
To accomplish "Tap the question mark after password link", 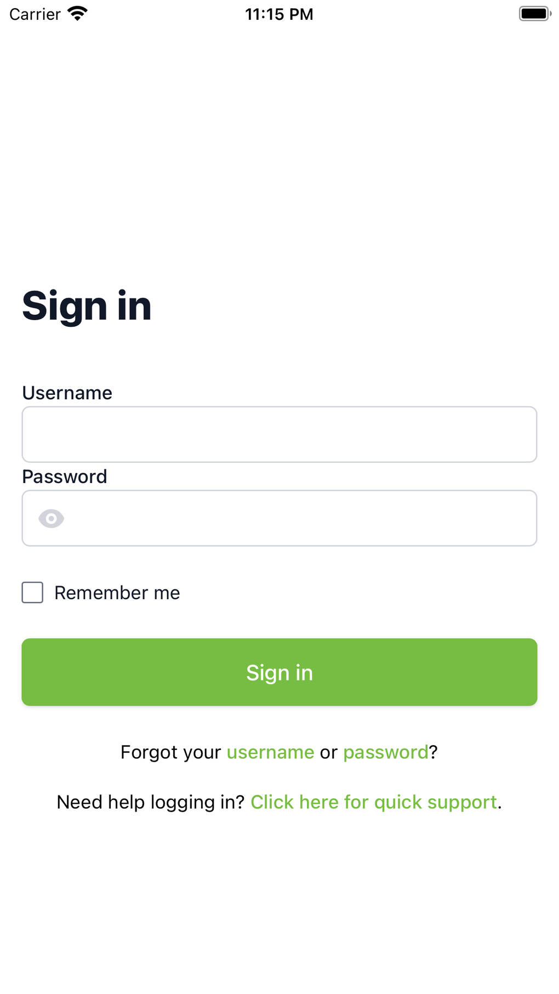I will tap(433, 752).
